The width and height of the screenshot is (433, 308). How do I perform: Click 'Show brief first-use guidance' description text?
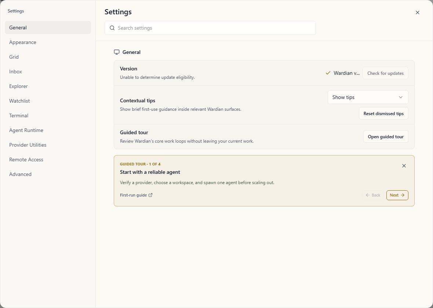(181, 109)
